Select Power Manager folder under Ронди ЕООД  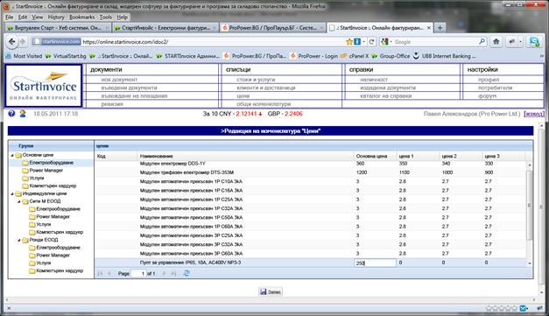(x=53, y=255)
